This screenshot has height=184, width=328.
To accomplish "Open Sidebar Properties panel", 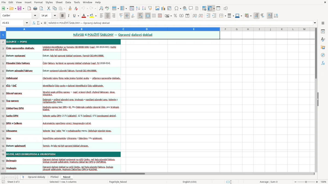I will pos(323,32).
